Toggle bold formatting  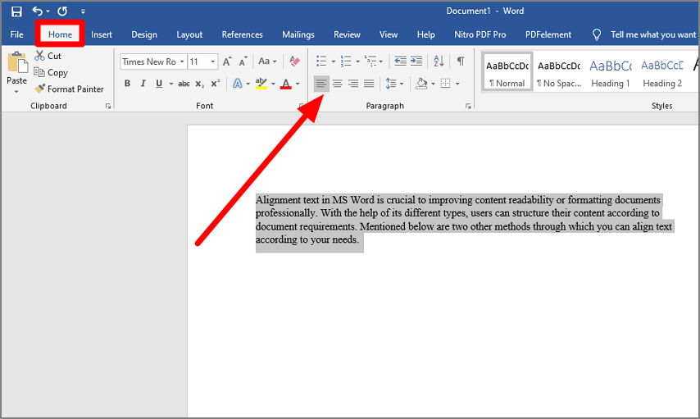(127, 84)
